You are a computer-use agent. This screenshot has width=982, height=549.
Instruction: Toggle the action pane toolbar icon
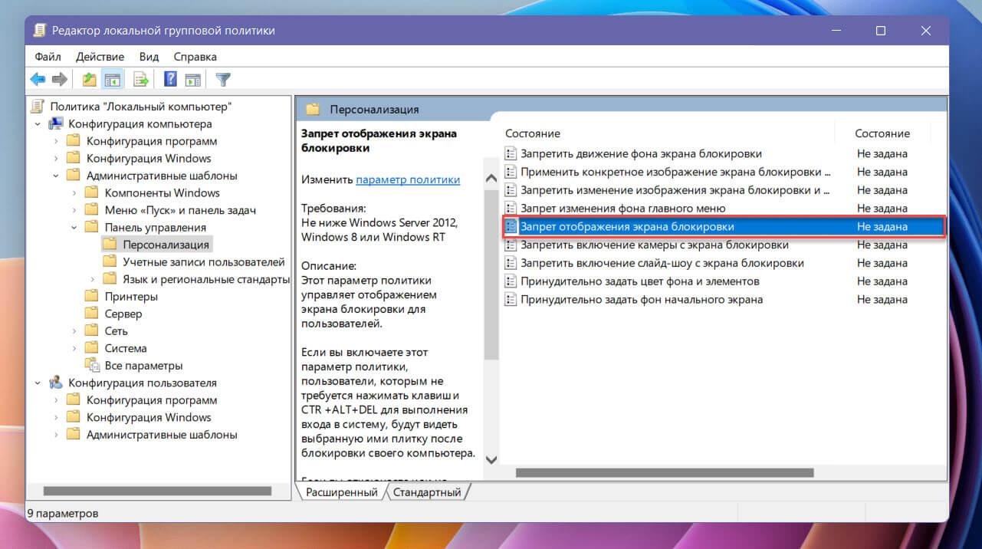(192, 79)
